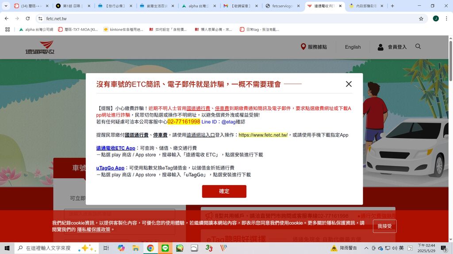Open the kintone在各種用途 bookmark
Viewport: 453px width, 254px height.
[123, 30]
